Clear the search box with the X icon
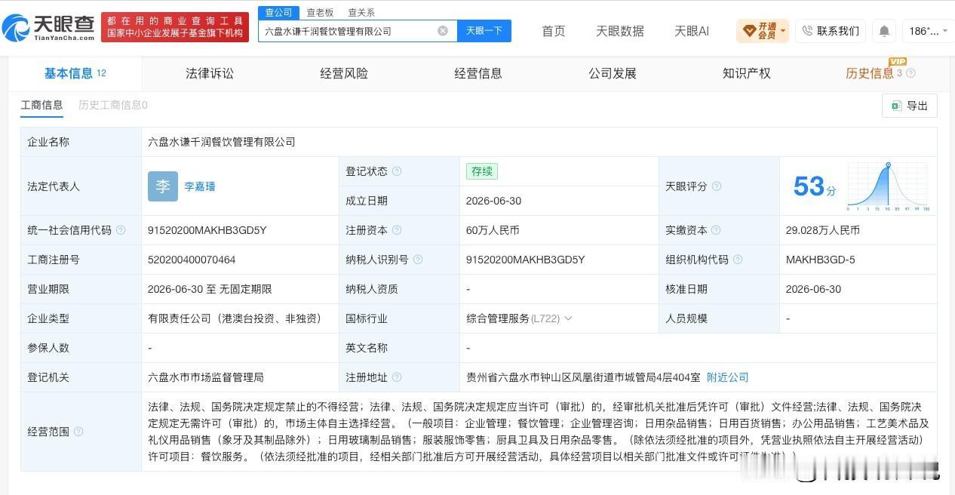The height and width of the screenshot is (495, 955). (x=443, y=31)
